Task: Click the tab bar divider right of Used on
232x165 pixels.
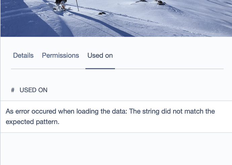Action: tap(168, 69)
